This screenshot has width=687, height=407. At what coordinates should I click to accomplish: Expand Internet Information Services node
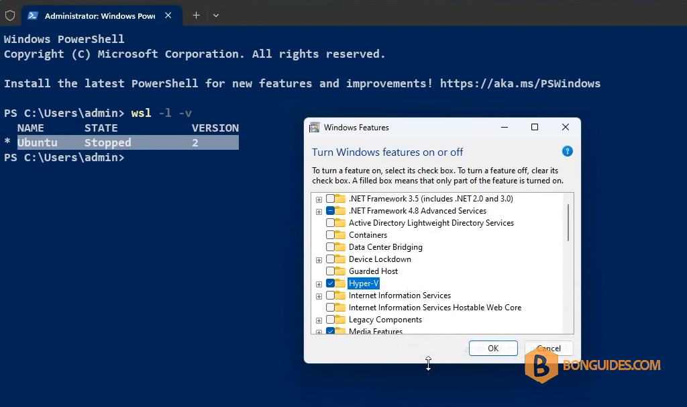click(319, 296)
